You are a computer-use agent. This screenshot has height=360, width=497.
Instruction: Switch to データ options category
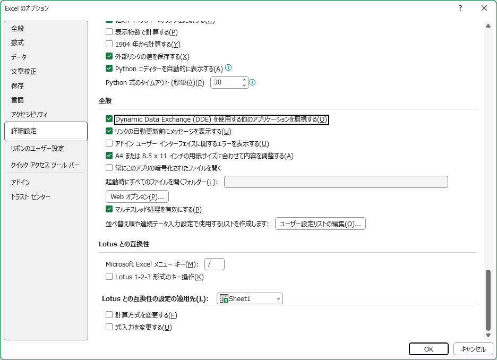click(46, 57)
